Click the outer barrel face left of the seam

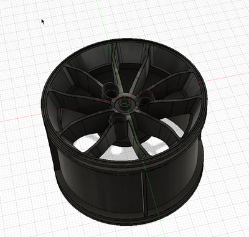(100, 187)
